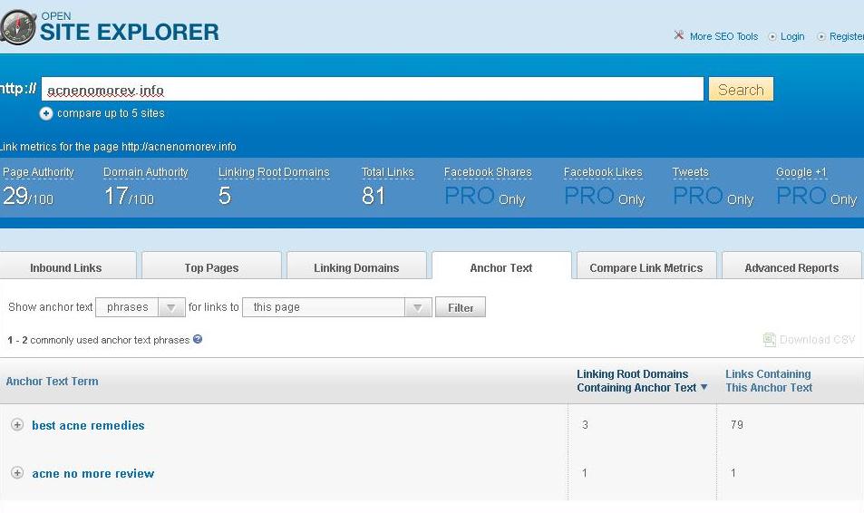Open the Compare Link Metrics tab
The image size is (864, 513).
point(646,267)
